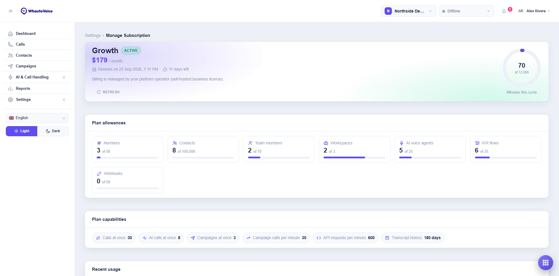559x276 pixels.
Task: Switch to Light theme
Action: tap(22, 131)
